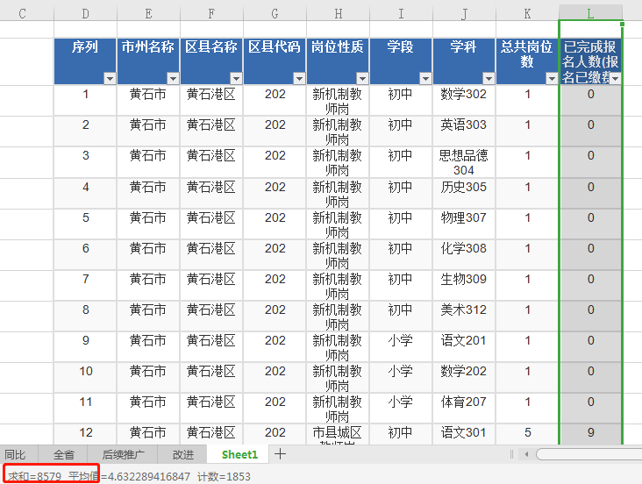Open the 后续推广 sheet tab
The width and height of the screenshot is (642, 484).
point(124,454)
